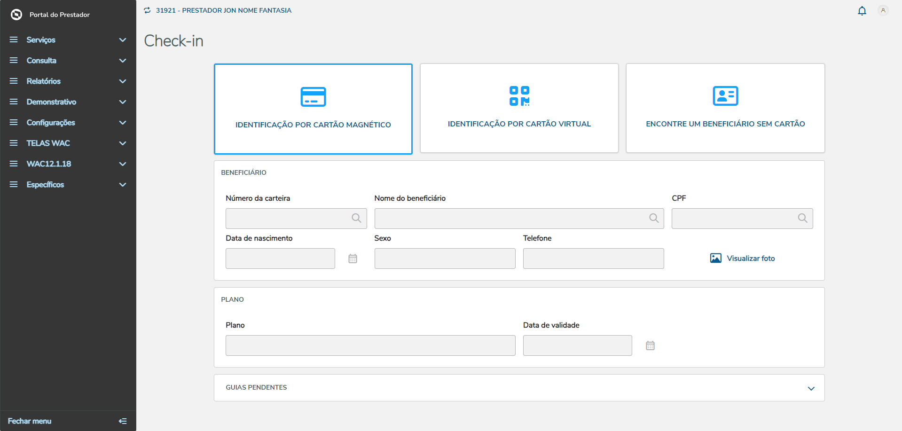Click the Plano input field
The image size is (902, 431).
370,345
